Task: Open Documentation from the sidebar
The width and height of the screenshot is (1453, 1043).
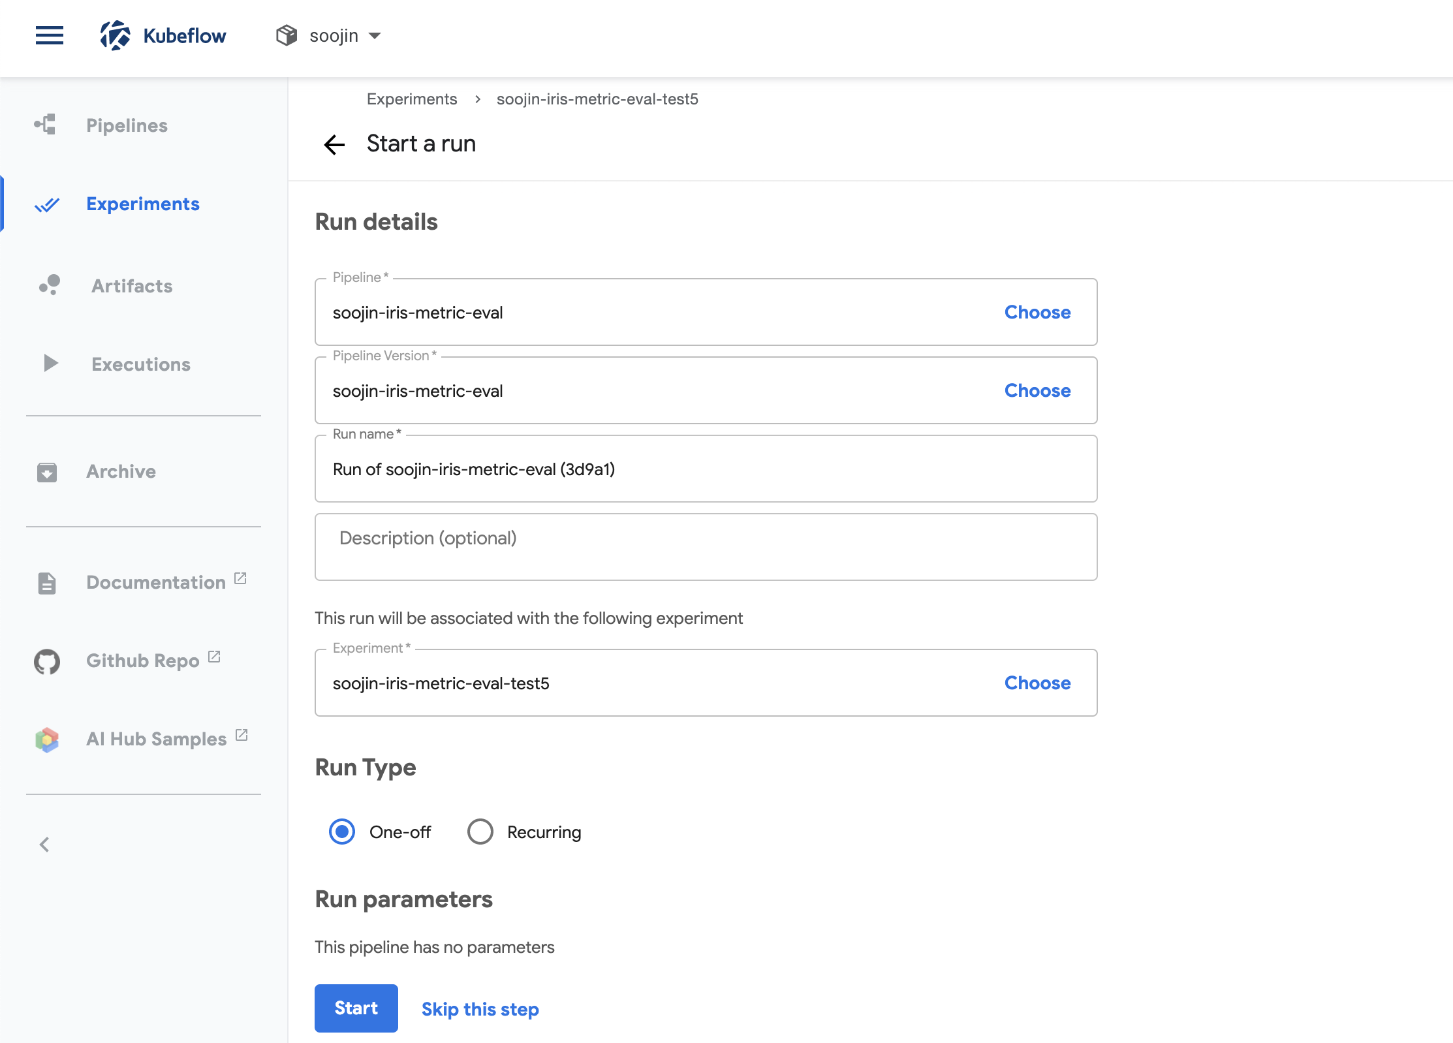Action: 155,582
